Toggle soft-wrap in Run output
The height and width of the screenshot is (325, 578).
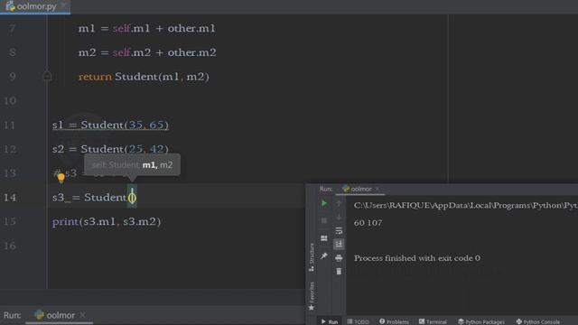pos(339,231)
